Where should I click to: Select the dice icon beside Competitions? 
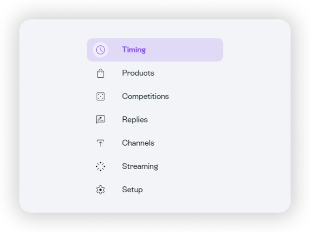[100, 97]
